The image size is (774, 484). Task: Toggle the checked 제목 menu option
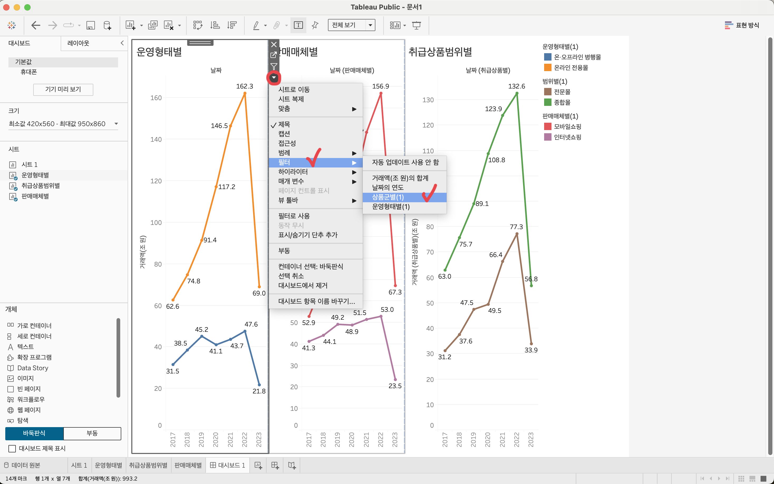[284, 124]
